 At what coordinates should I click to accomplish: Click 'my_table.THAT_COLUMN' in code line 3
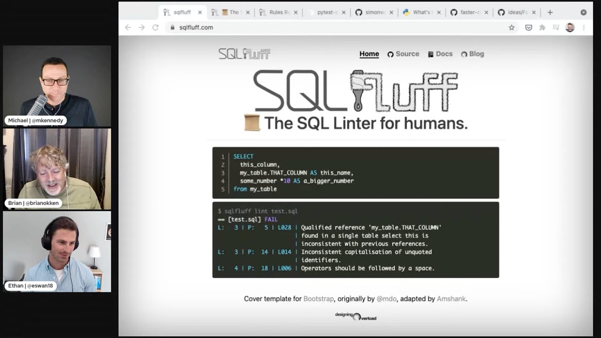point(273,173)
